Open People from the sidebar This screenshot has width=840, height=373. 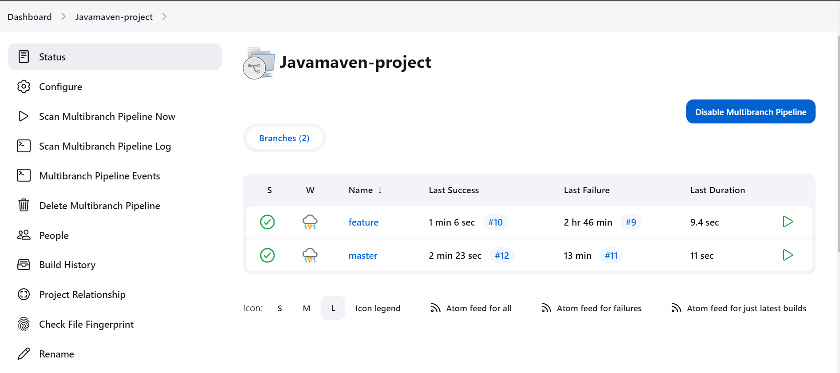click(x=115, y=235)
